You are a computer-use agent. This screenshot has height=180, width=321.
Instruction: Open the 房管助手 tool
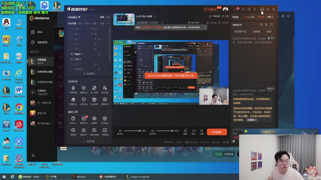point(83,132)
